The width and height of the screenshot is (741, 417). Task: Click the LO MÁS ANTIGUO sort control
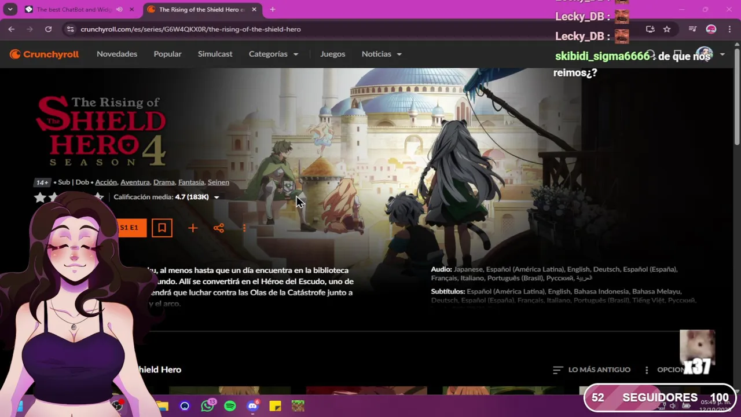[591, 370]
